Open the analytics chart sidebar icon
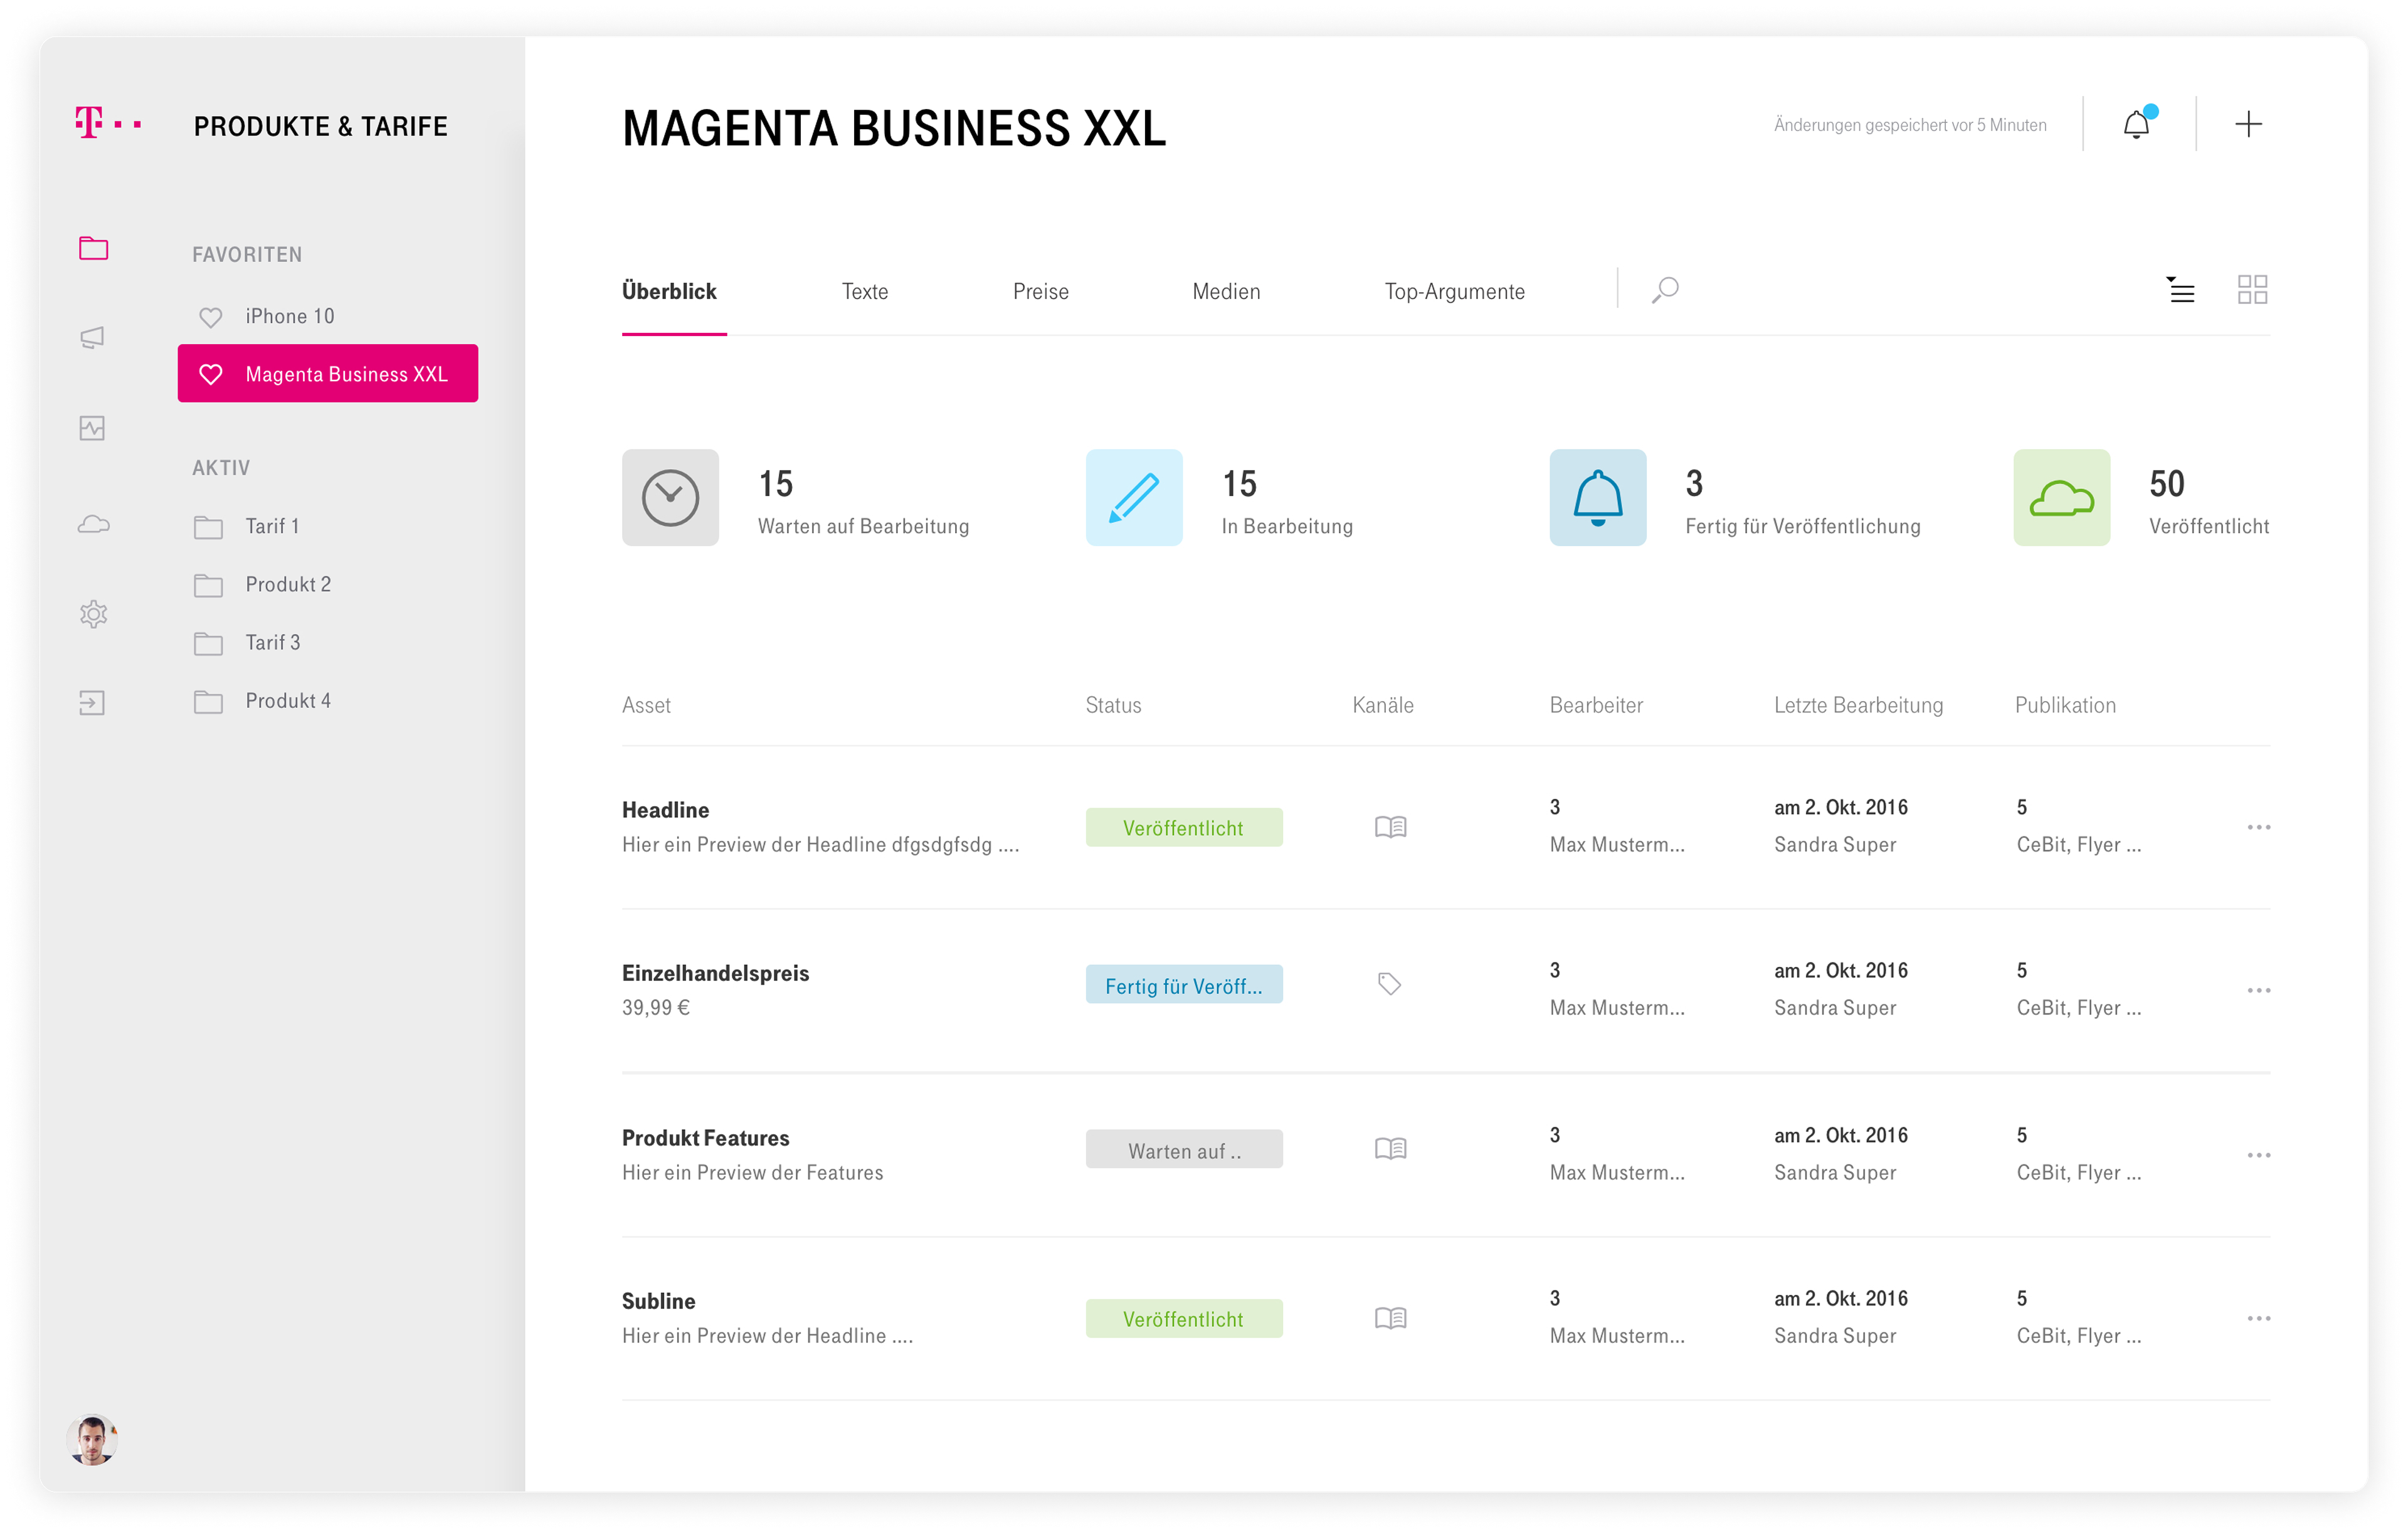 (92, 428)
